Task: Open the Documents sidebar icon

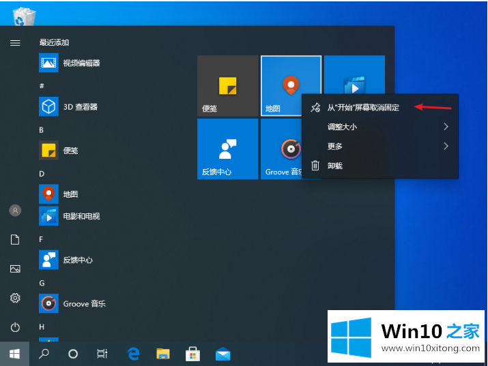Action: coord(15,239)
